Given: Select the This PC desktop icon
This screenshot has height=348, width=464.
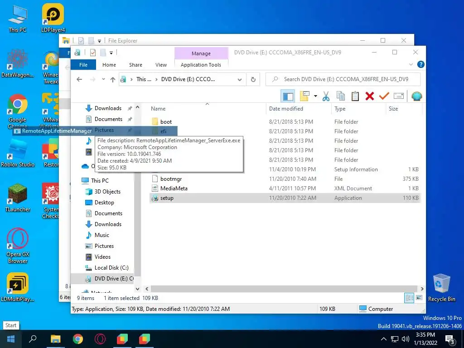Looking at the screenshot, I should click(18, 19).
